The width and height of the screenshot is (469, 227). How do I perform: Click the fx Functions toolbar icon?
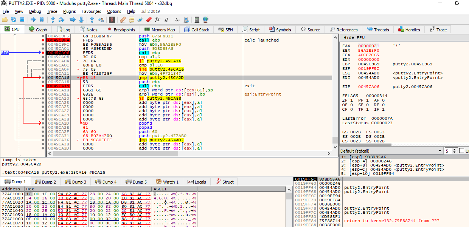pyautogui.click(x=157, y=20)
